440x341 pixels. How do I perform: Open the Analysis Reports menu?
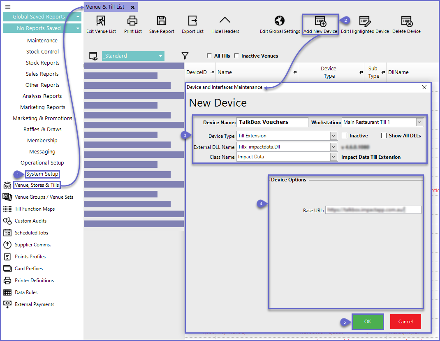tap(42, 96)
